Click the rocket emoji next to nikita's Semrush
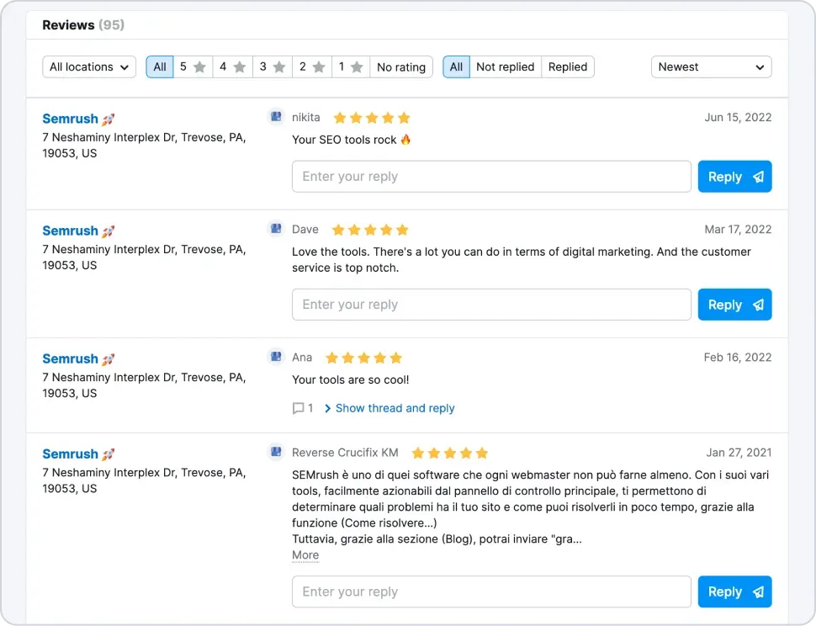Viewport: 816px width, 626px height. (x=108, y=119)
